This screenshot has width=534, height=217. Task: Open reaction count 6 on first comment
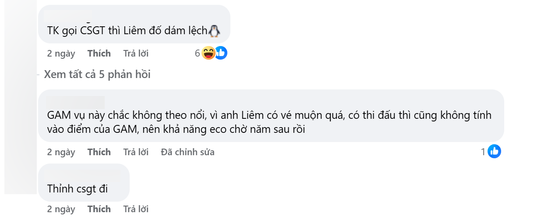pyautogui.click(x=198, y=53)
